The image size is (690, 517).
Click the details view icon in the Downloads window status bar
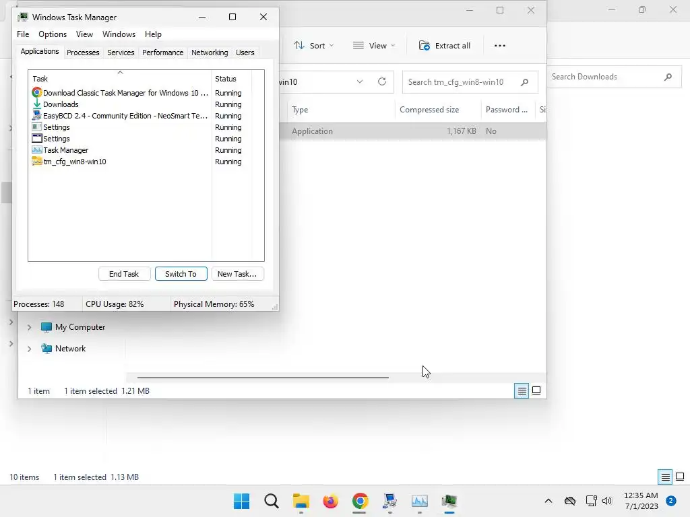click(x=665, y=477)
